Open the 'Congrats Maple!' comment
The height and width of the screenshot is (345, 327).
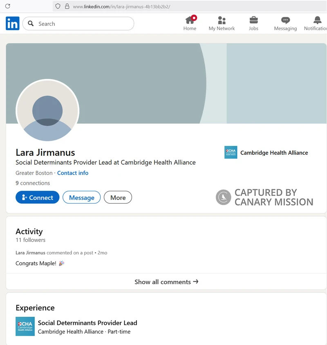40,263
